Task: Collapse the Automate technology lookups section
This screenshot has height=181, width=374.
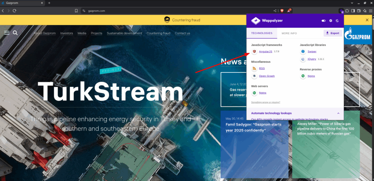Action: click(338, 113)
